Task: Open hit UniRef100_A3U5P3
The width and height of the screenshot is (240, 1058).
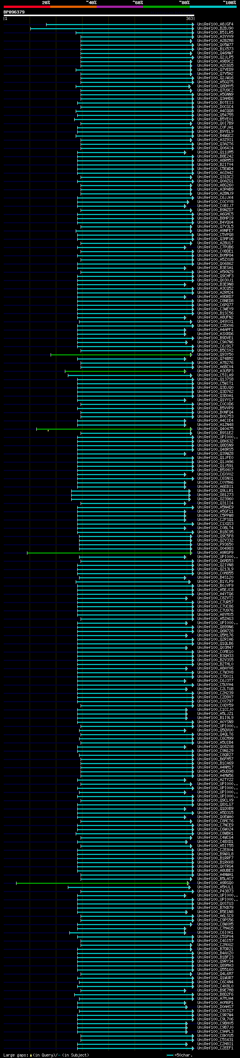Action: (x=215, y=371)
